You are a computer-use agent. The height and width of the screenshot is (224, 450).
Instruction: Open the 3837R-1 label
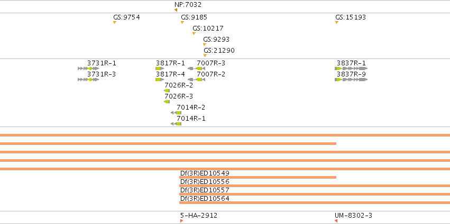click(x=351, y=63)
